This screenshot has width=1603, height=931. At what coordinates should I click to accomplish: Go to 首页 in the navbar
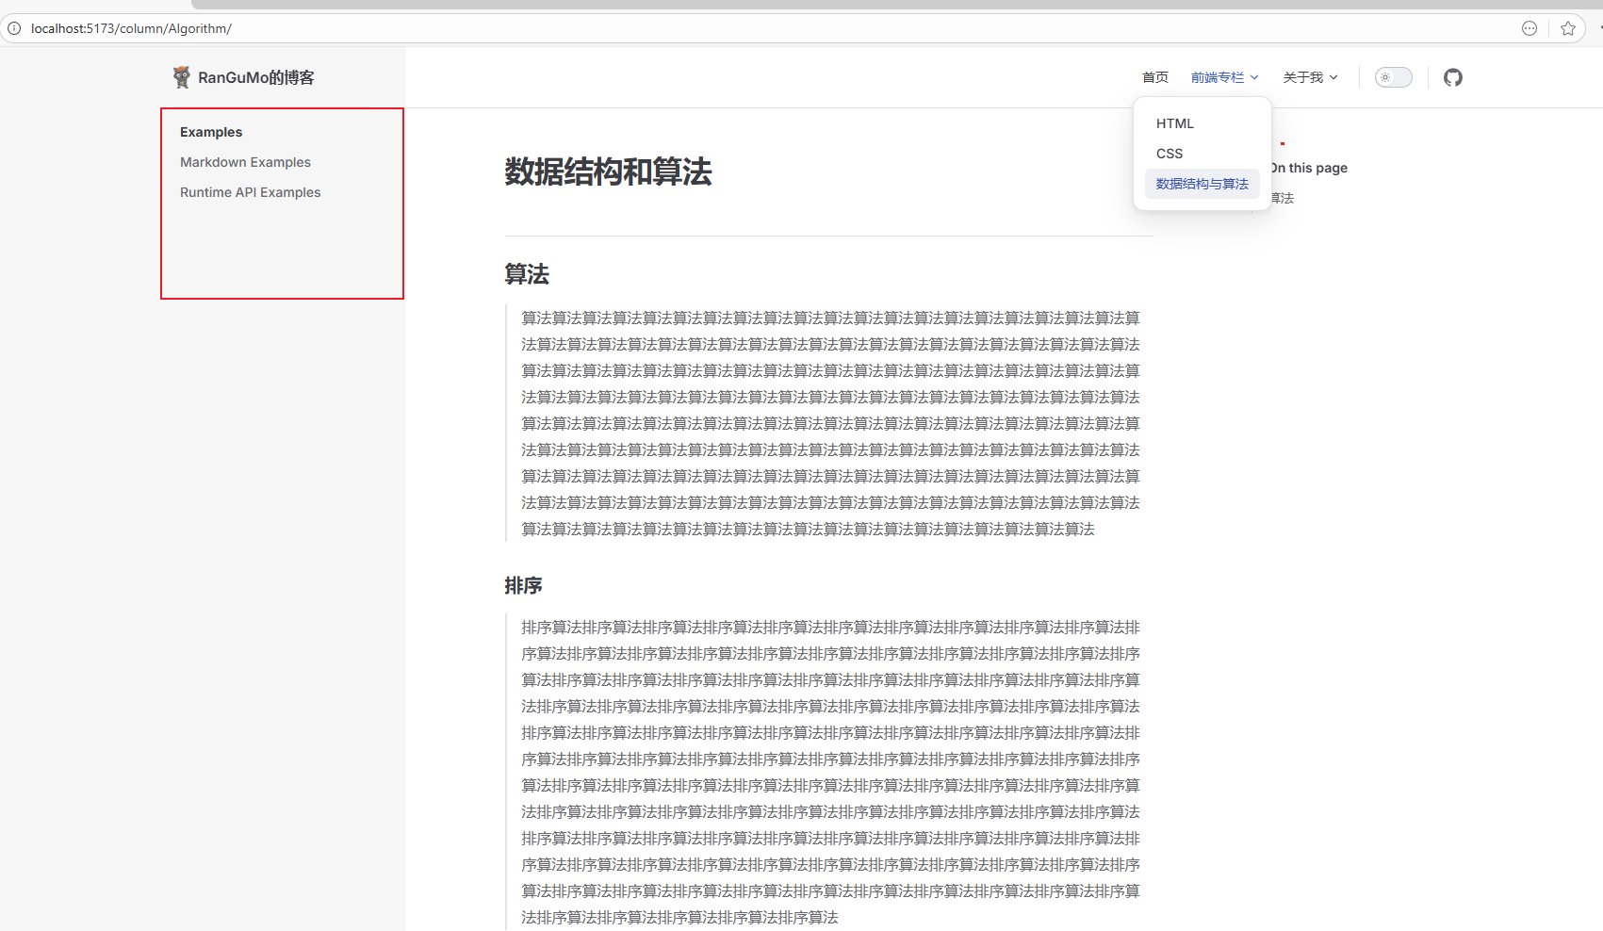coord(1155,77)
